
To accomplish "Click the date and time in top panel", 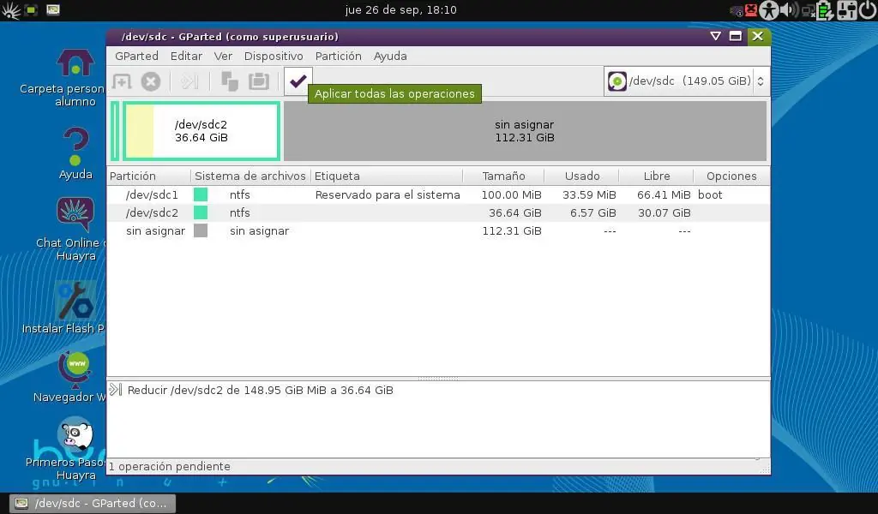I will tap(401, 10).
